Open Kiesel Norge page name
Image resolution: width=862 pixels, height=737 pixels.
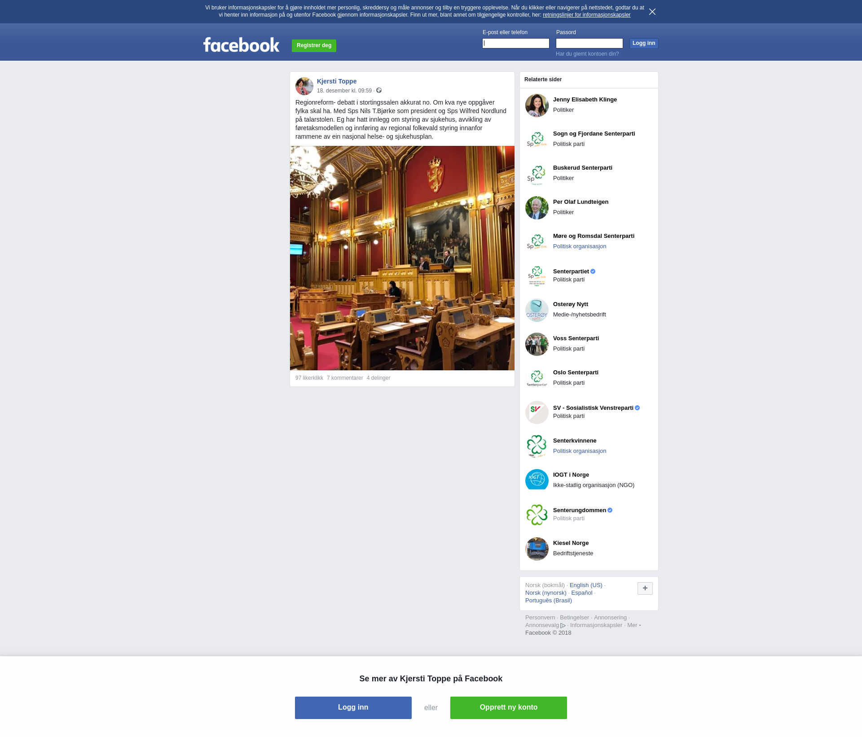click(x=571, y=543)
